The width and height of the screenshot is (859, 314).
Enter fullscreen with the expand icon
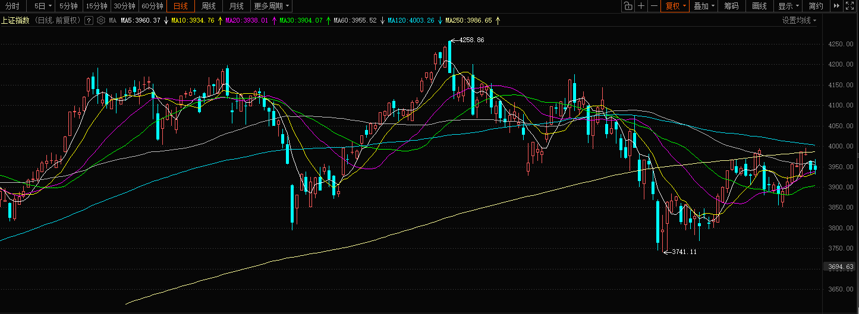pyautogui.click(x=851, y=6)
